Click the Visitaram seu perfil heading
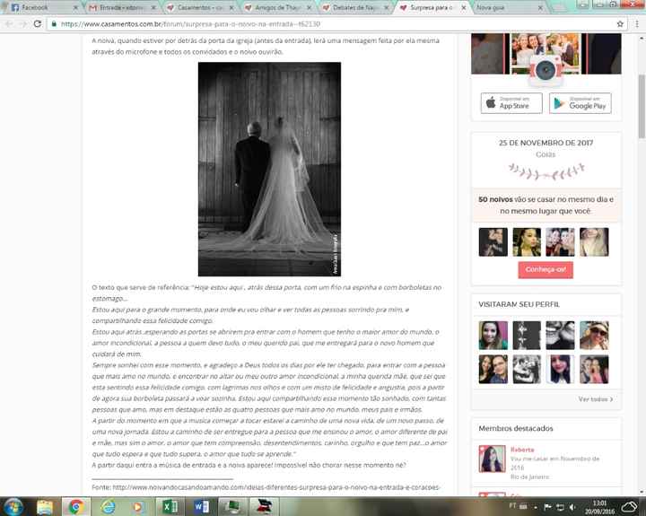Screen dimensions: 646x516 coord(519,304)
